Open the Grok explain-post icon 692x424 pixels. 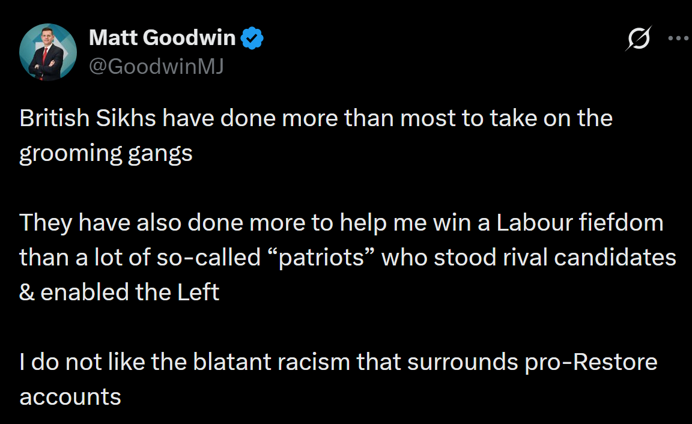[638, 38]
